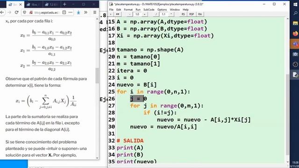
Task: Open the Edit menu in IDLE
Action: (x=119, y=9)
